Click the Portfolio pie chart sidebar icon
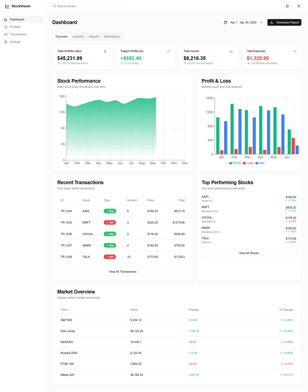Viewport: 308px width, 392px height. point(6,27)
